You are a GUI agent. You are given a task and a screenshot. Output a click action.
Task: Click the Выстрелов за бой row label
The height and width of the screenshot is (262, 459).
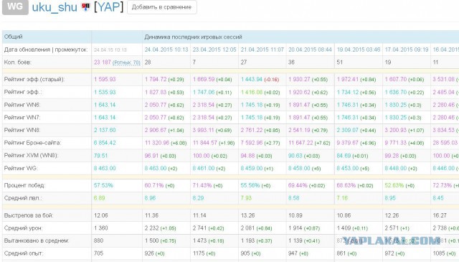[29, 215]
